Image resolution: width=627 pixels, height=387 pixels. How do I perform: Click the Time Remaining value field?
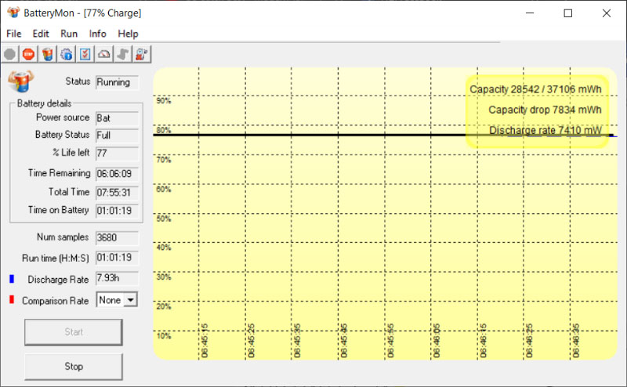coord(116,173)
